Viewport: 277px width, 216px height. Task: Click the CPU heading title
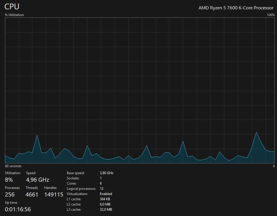tap(12, 6)
